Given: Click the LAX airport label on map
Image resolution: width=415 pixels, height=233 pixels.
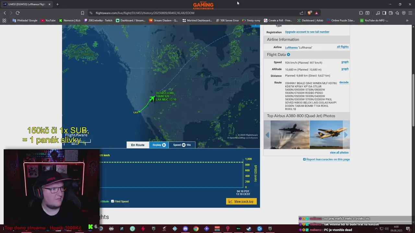Looking at the screenshot, I should click(x=136, y=112).
